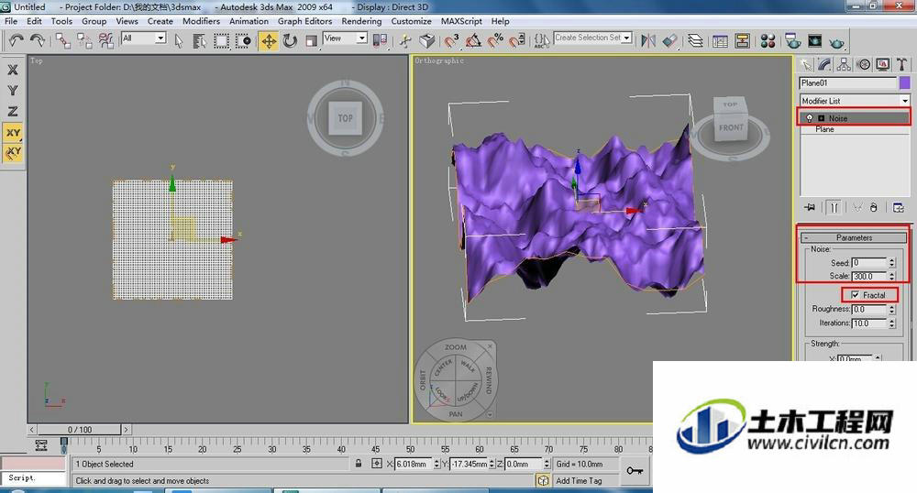Open the selection filter All dropdown

tap(144, 38)
